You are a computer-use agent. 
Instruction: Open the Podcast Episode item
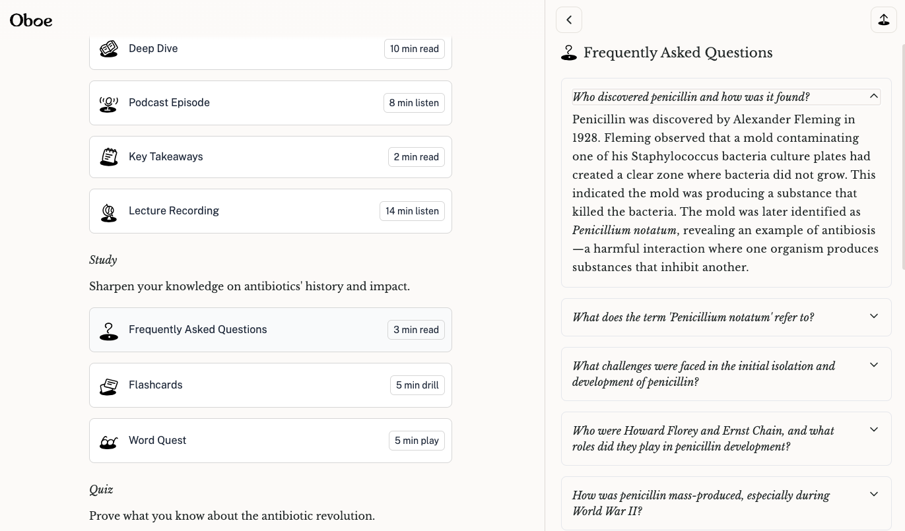tap(270, 103)
